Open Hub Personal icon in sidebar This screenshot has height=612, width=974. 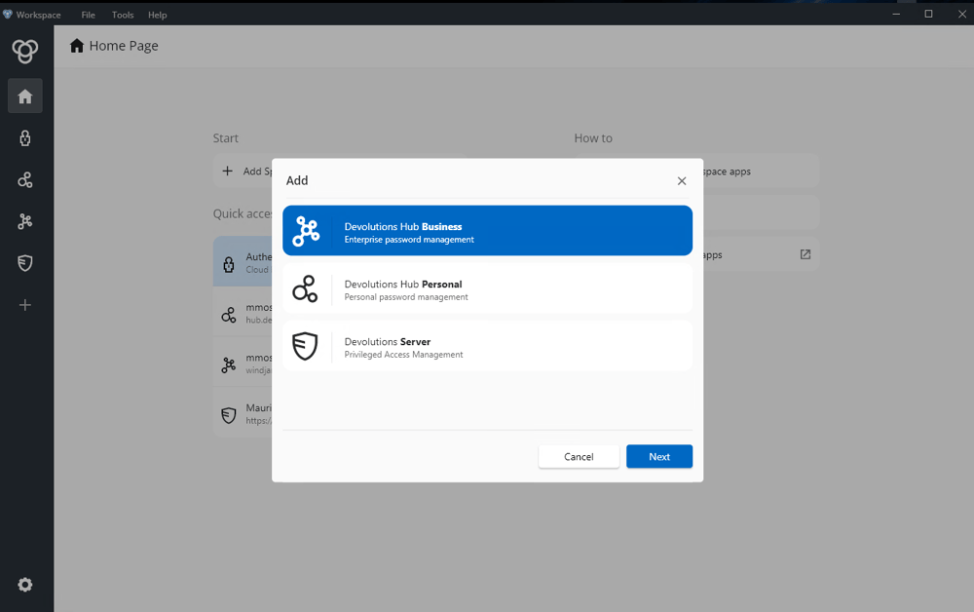[x=25, y=180]
